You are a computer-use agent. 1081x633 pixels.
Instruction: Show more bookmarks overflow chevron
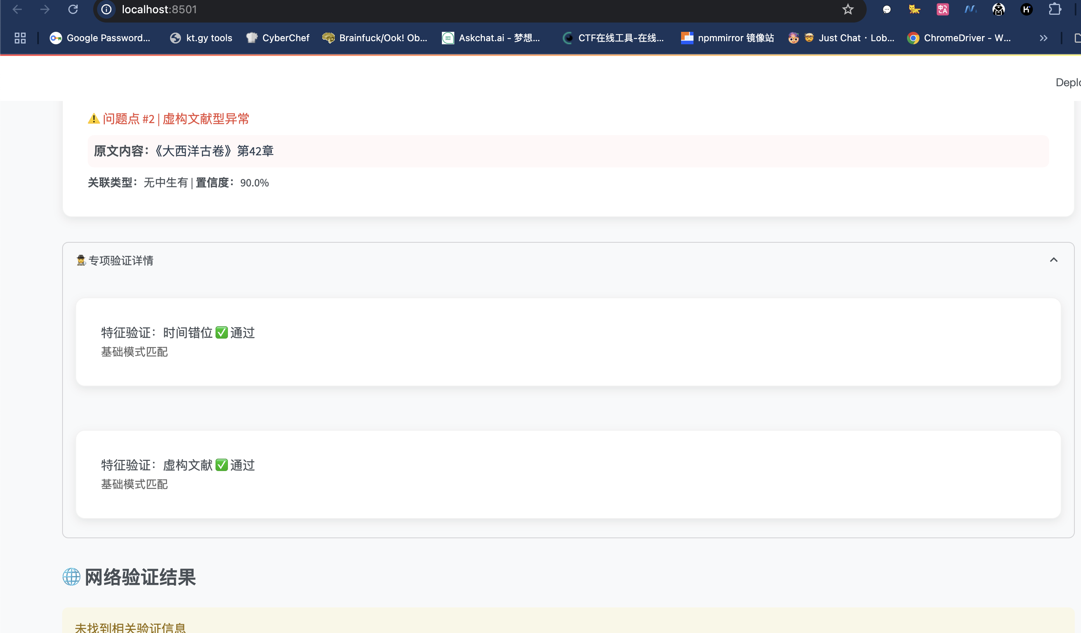pyautogui.click(x=1043, y=38)
